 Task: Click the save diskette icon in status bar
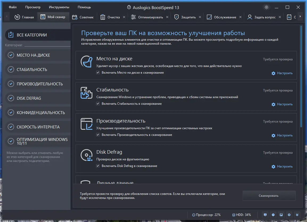click(x=281, y=215)
